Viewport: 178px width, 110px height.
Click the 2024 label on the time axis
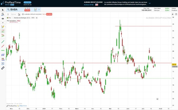click(x=44, y=109)
